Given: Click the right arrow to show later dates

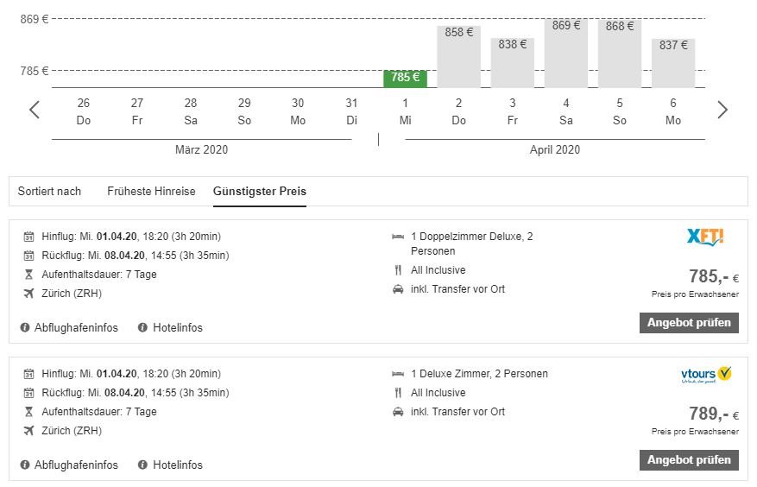Looking at the screenshot, I should (722, 110).
